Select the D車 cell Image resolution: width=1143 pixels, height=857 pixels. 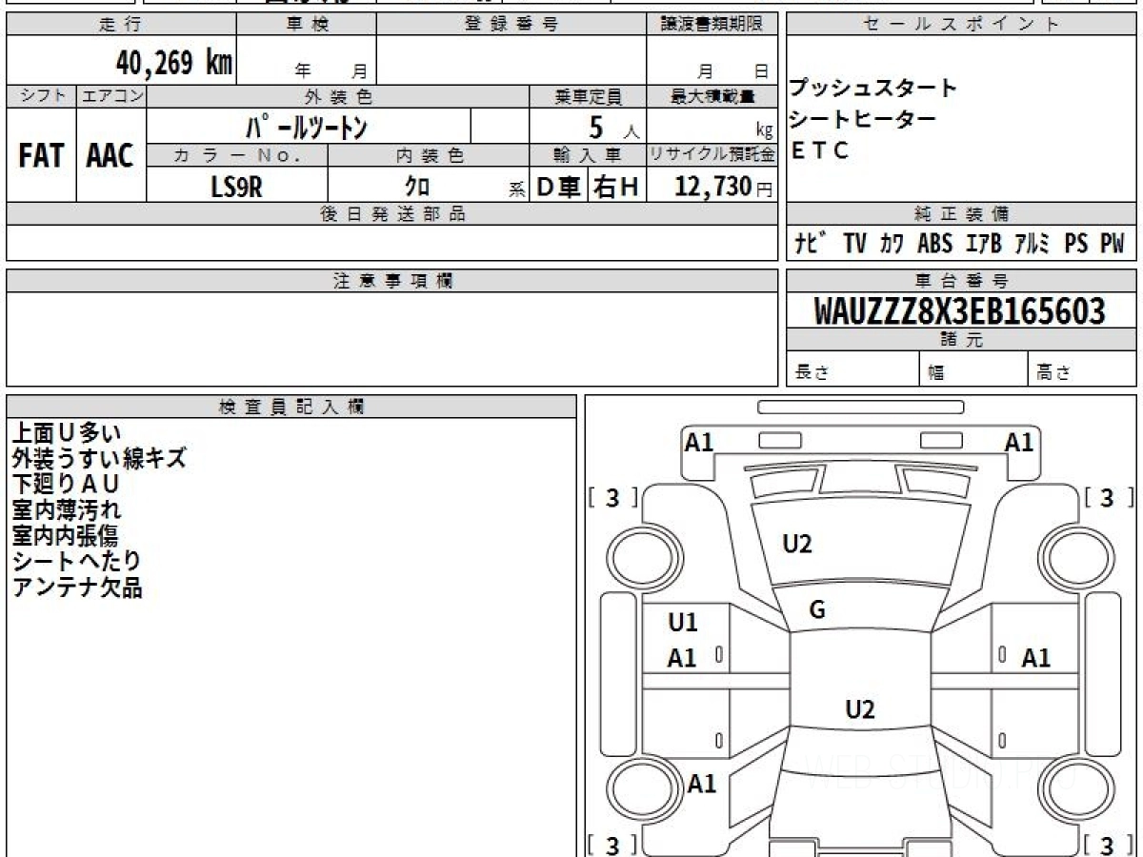tap(559, 187)
